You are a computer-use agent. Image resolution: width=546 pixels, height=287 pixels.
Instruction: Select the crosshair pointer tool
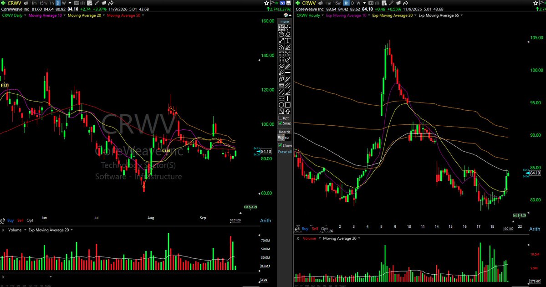point(288,27)
